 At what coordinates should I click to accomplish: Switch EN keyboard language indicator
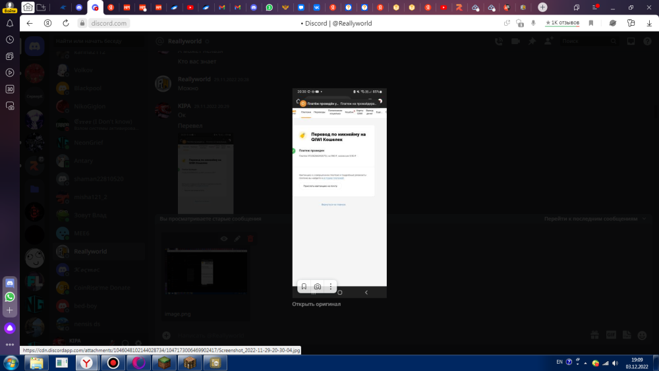pos(559,362)
